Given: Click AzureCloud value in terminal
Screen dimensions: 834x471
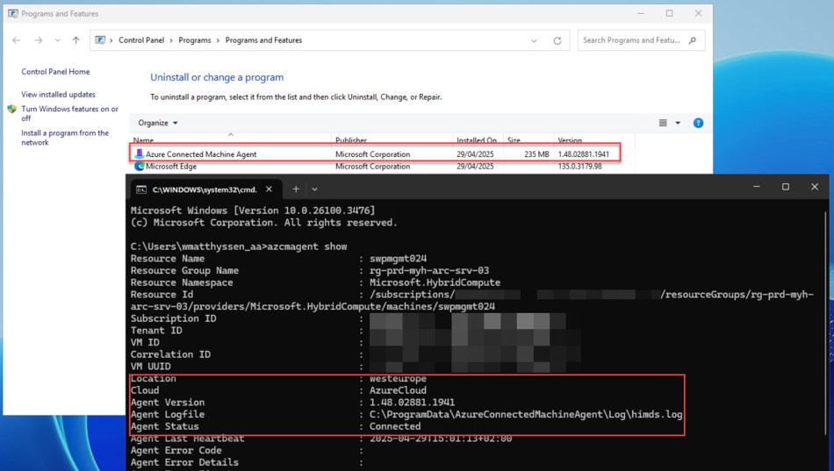Looking at the screenshot, I should (x=398, y=390).
